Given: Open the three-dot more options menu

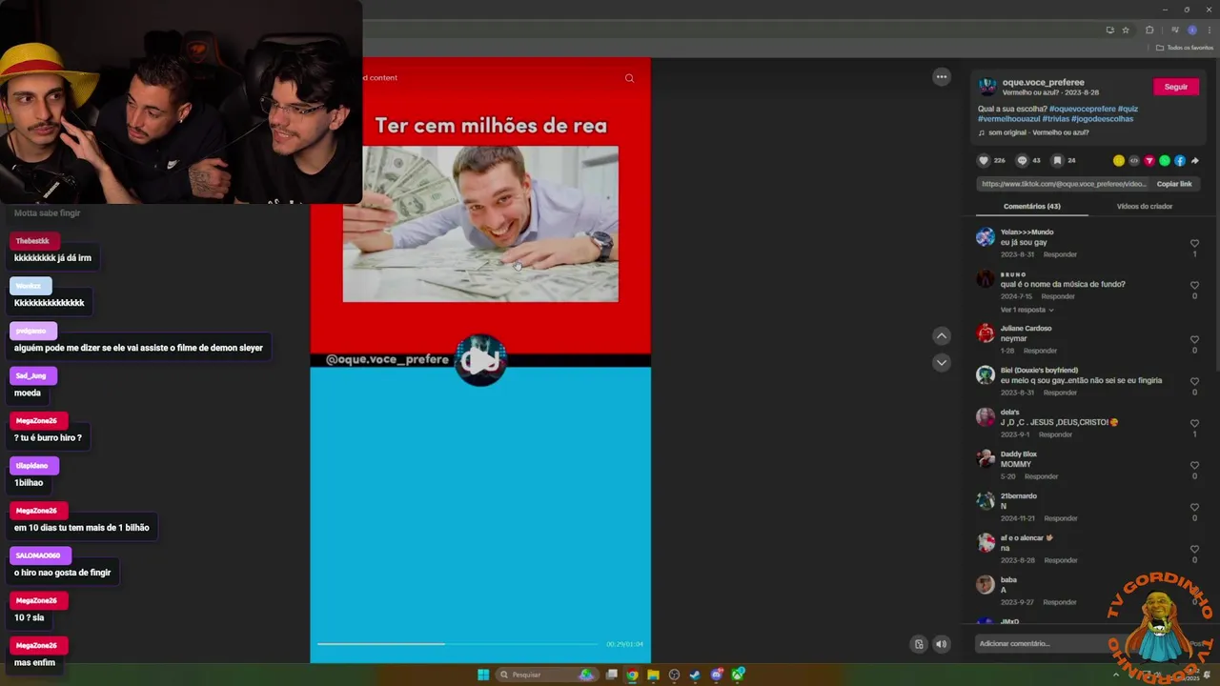Looking at the screenshot, I should tap(942, 77).
